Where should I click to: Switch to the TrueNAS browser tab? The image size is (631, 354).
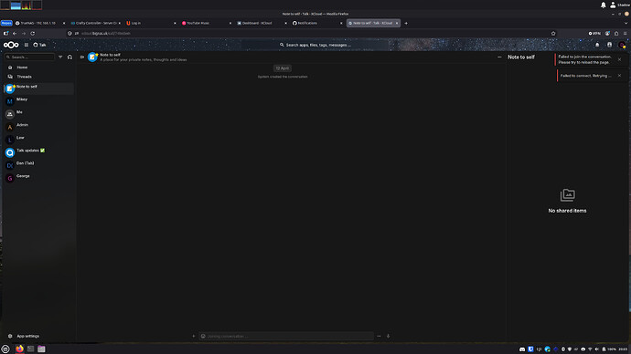pyautogui.click(x=40, y=24)
